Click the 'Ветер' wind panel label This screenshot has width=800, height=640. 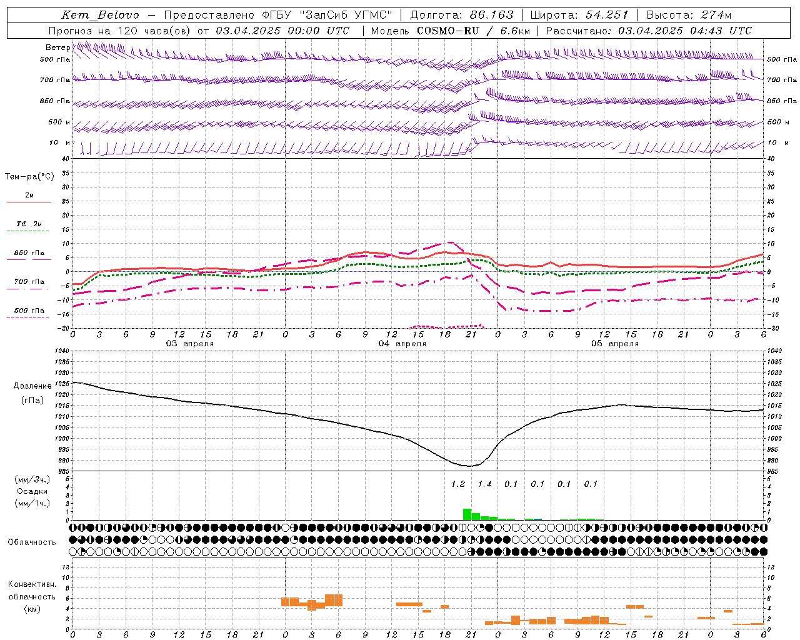pos(57,47)
